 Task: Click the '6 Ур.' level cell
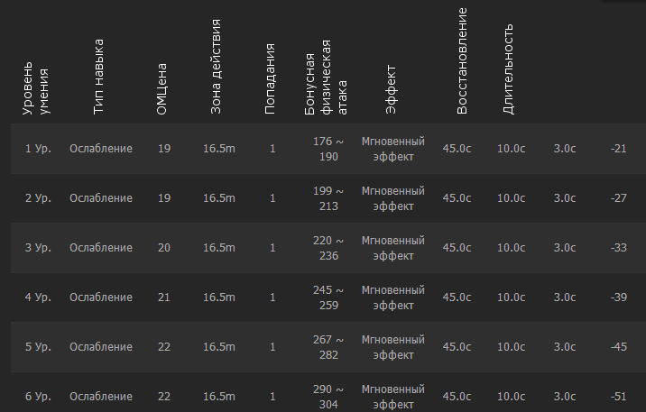37,397
